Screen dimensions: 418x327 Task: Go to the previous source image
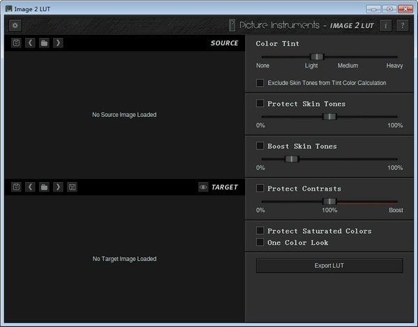click(x=30, y=43)
